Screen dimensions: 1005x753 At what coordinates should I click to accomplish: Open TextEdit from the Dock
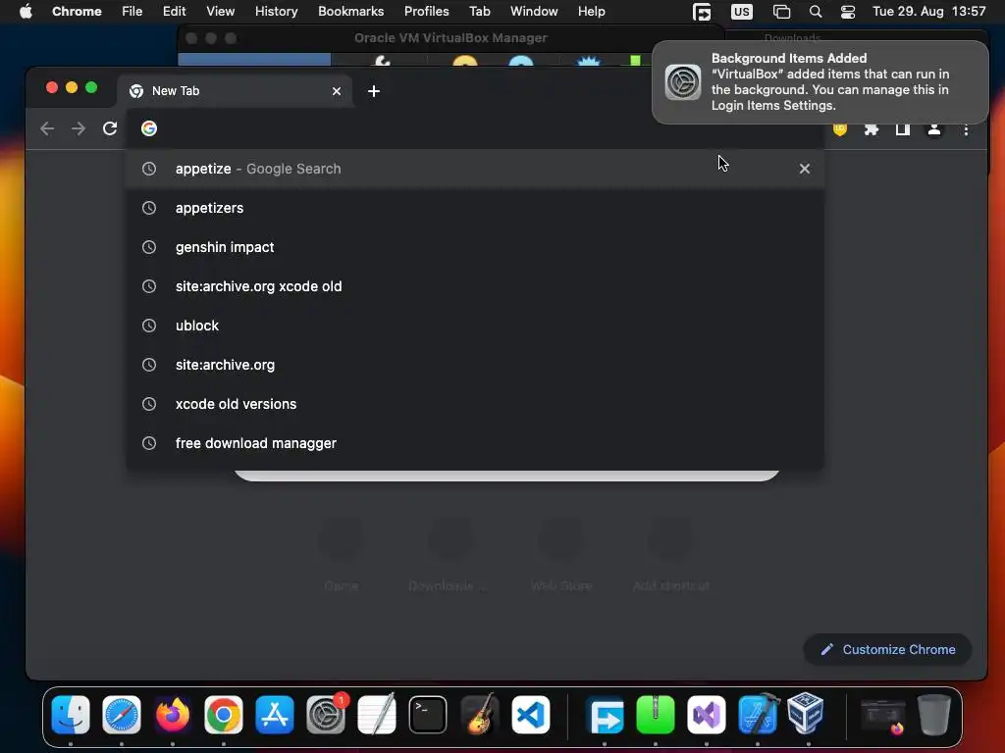tap(377, 715)
